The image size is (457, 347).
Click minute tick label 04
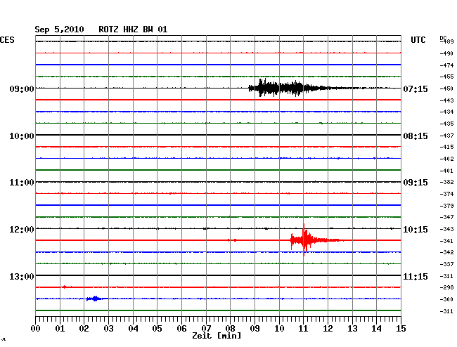pyautogui.click(x=133, y=329)
